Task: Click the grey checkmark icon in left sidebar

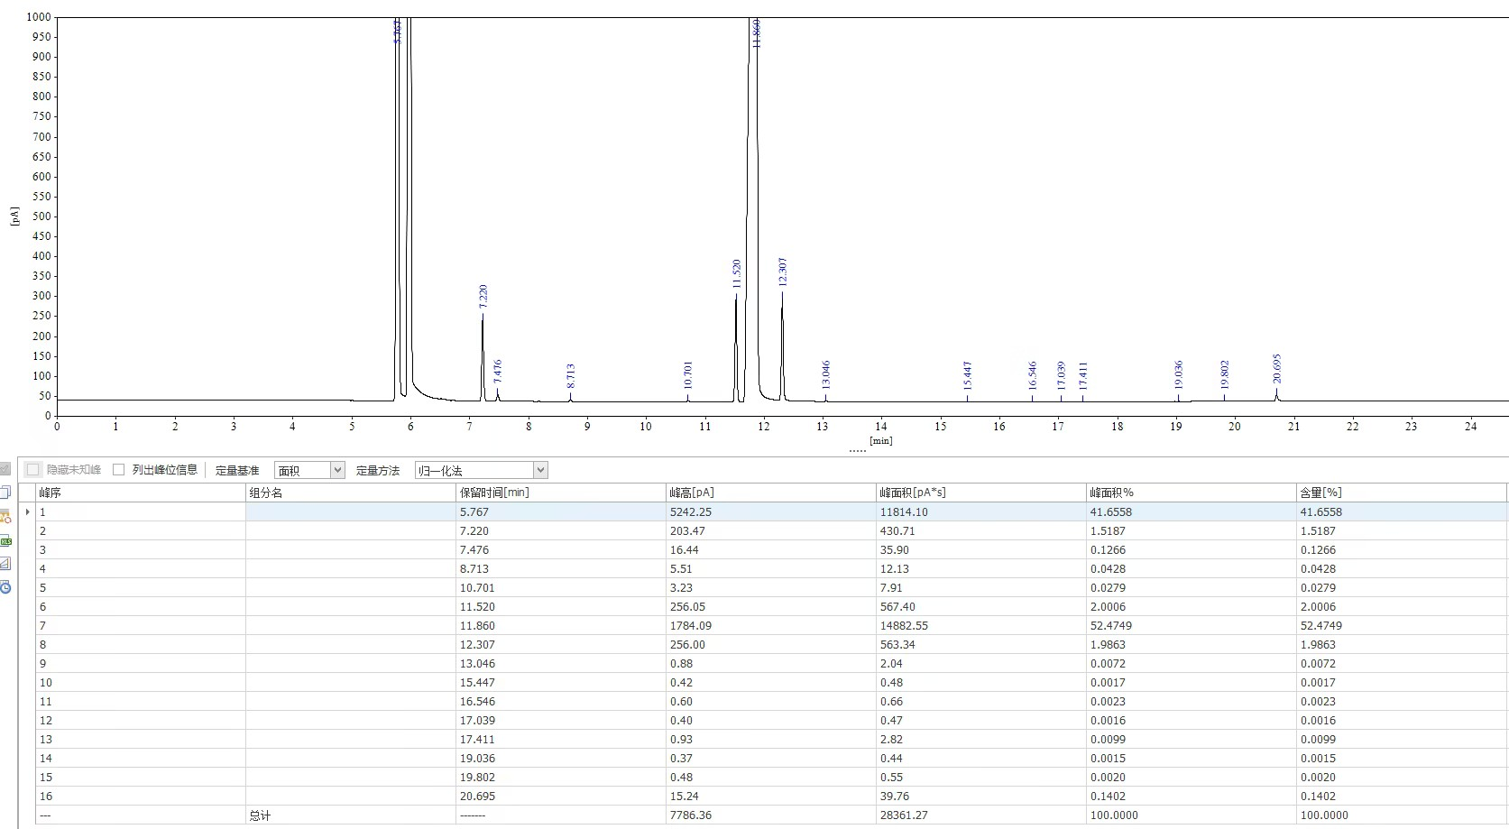Action: 5,469
